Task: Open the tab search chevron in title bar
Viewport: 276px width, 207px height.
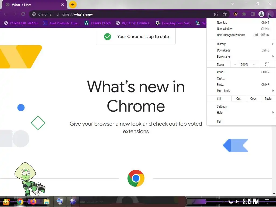Action: pyautogui.click(x=233, y=4)
